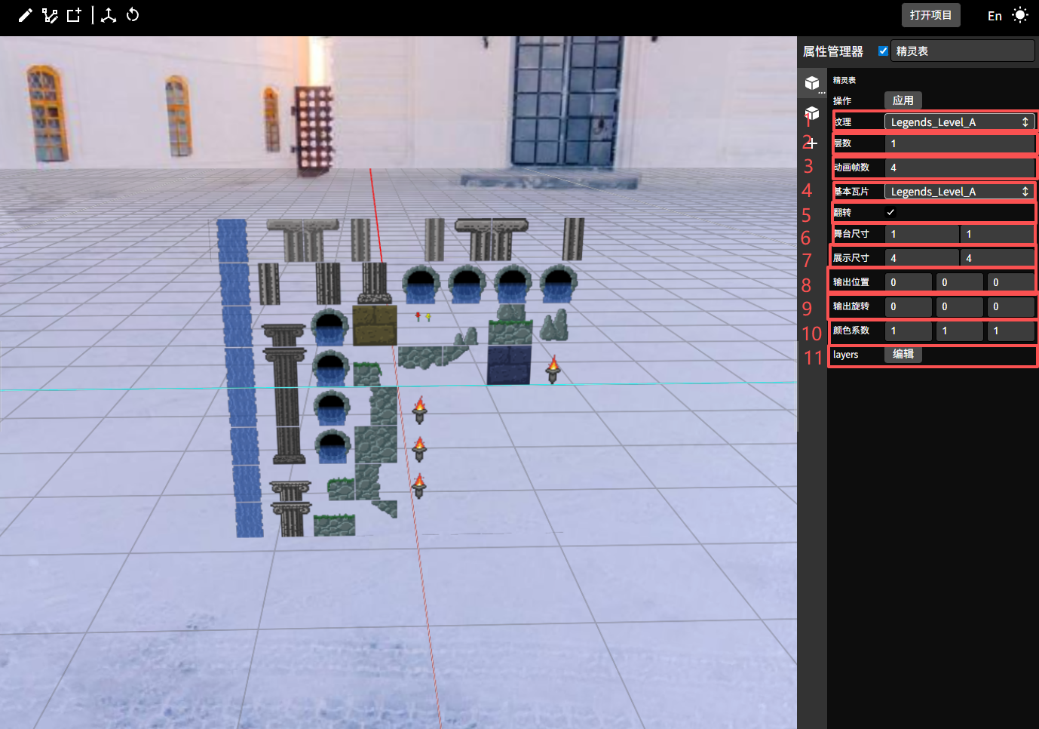Click the 输出位置 Z value field
Image resolution: width=1039 pixels, height=729 pixels.
[1010, 282]
